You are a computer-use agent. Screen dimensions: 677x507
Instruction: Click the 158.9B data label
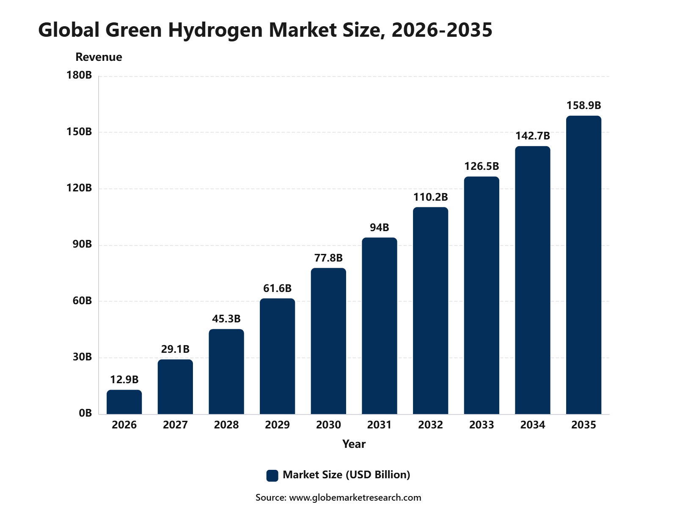tap(583, 105)
